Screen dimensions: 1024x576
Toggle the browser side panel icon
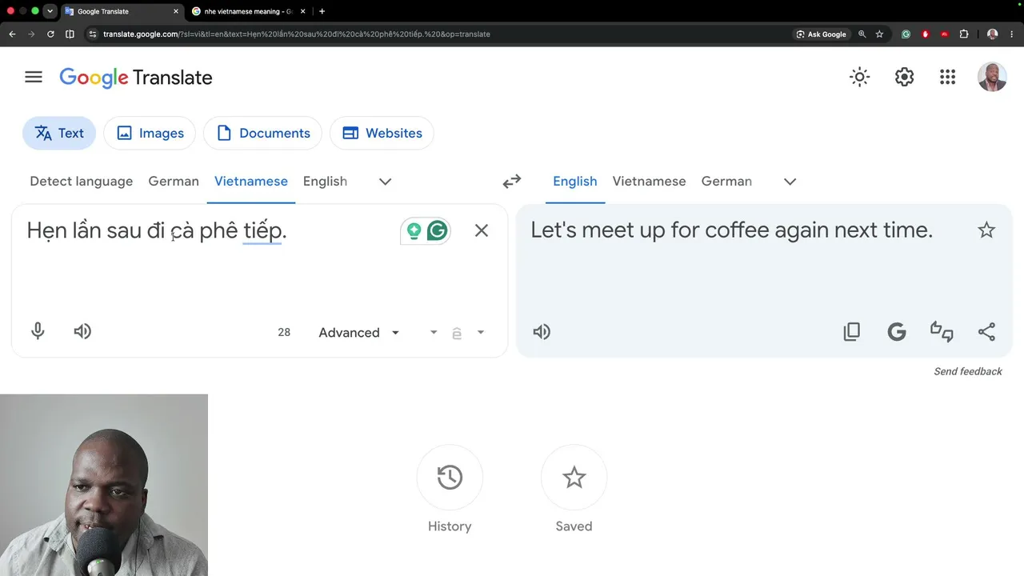(x=70, y=34)
